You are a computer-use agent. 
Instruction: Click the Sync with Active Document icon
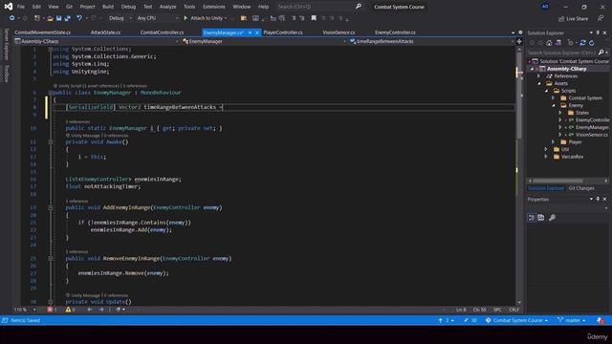[x=582, y=42]
